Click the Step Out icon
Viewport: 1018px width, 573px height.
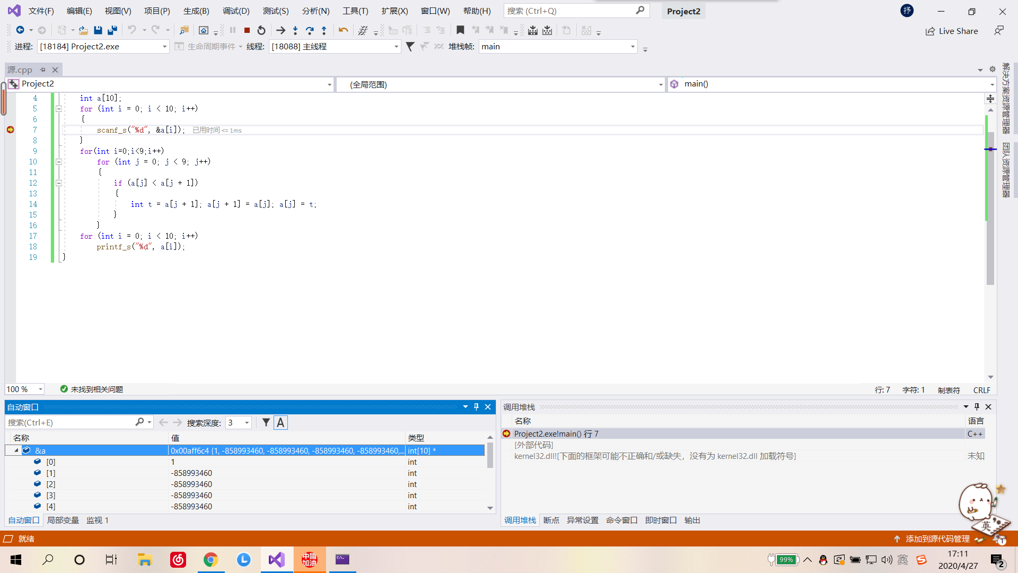(324, 31)
